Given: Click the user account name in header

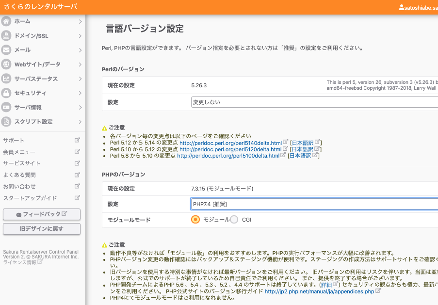Looking at the screenshot, I should tap(418, 7).
